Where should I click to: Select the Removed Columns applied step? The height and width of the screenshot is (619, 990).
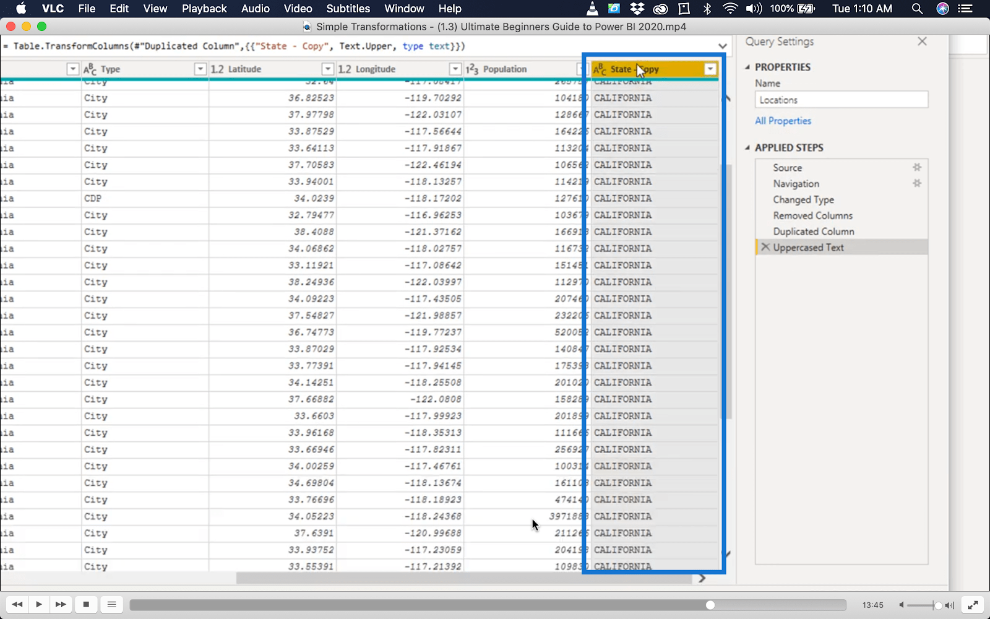click(x=812, y=215)
